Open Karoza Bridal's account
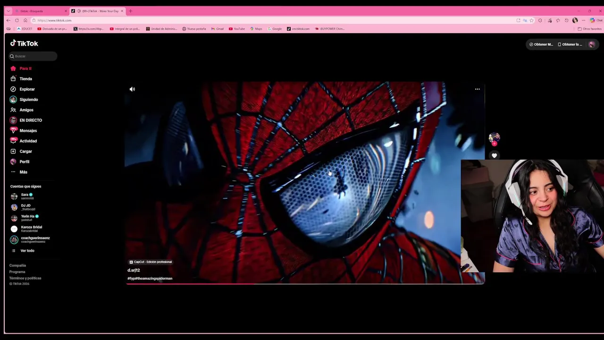Image resolution: width=604 pixels, height=340 pixels. coord(26,229)
